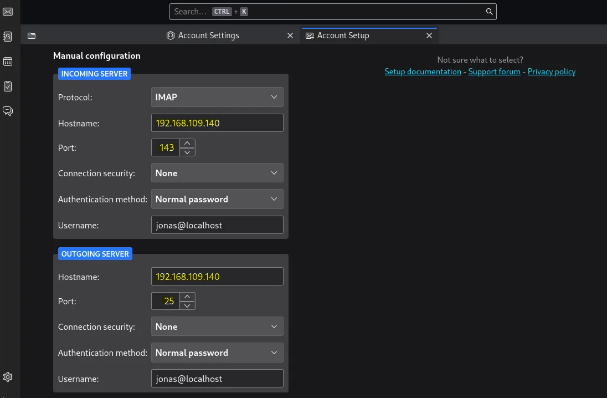Open the Tasks sidebar icon
The width and height of the screenshot is (607, 398).
click(8, 86)
